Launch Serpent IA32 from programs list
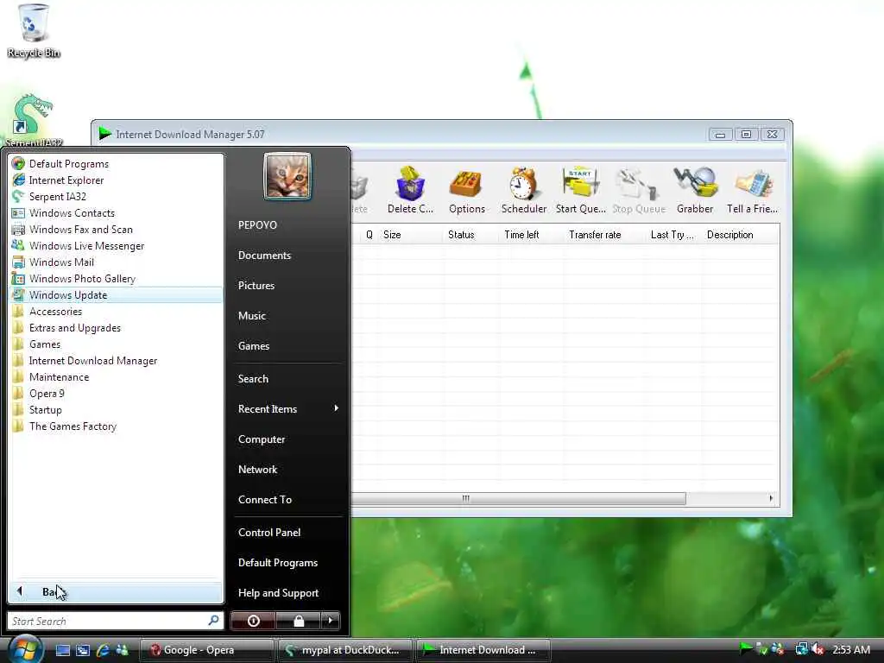Screen dimensions: 884x663 point(117,197)
